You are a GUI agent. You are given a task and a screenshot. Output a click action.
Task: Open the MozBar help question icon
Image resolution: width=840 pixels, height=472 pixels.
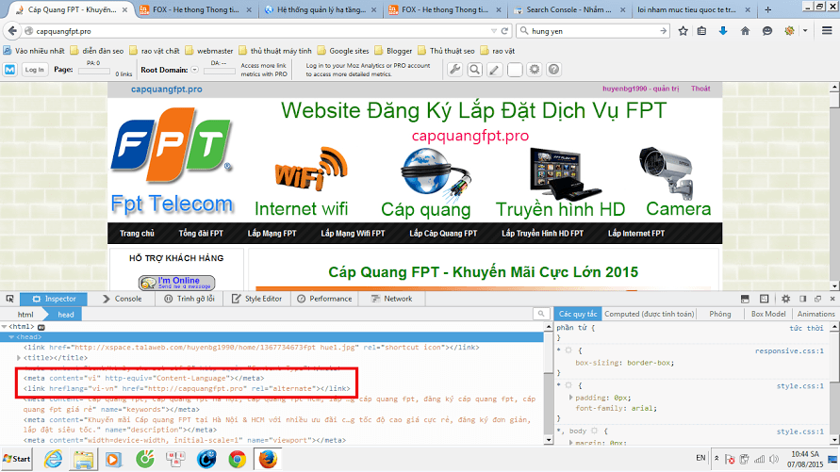click(x=554, y=70)
